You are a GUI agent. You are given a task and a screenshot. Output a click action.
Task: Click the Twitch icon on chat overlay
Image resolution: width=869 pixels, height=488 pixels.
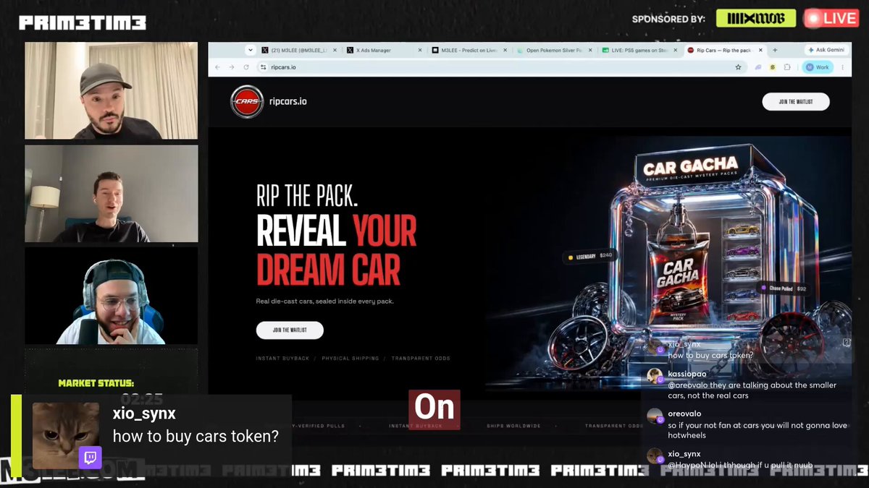click(91, 458)
